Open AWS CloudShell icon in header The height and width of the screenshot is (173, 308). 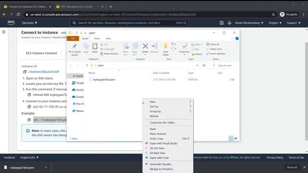[221, 23]
